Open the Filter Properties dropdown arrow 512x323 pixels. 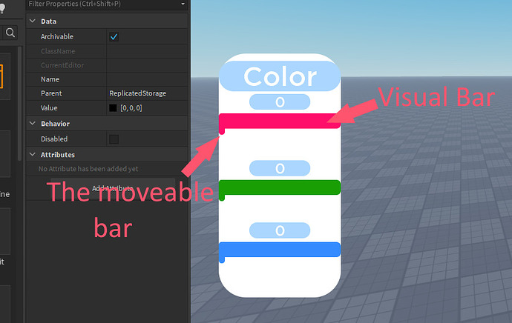(183, 4)
